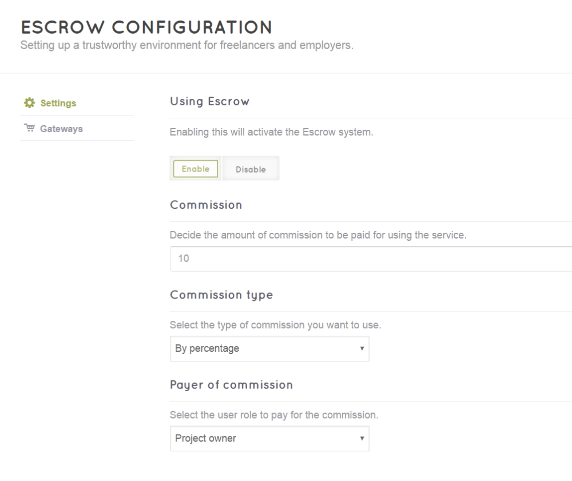Click the 'Setting up a trustworthy environment' subtitle
Screen dimensions: 572x481
186,45
